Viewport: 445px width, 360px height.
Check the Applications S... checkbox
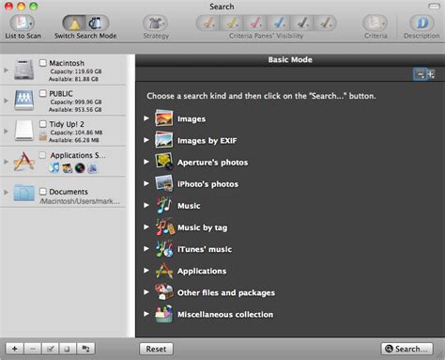[42, 155]
